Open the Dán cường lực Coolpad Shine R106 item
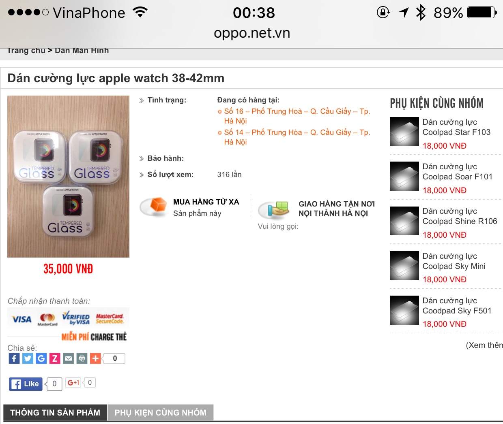This screenshot has width=503, height=424. tap(460, 216)
